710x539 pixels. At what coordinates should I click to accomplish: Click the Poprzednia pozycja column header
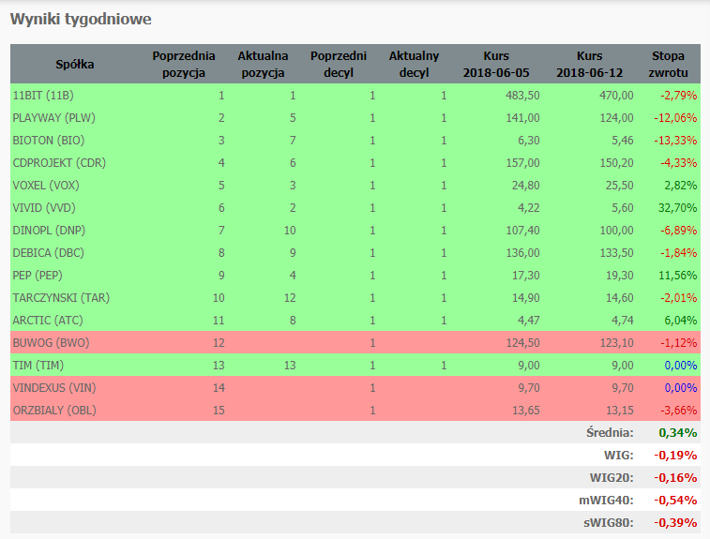click(x=184, y=64)
